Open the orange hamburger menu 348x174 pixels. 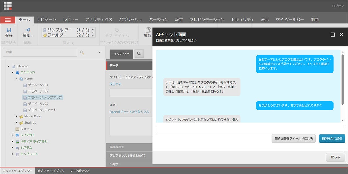(x=8, y=20)
